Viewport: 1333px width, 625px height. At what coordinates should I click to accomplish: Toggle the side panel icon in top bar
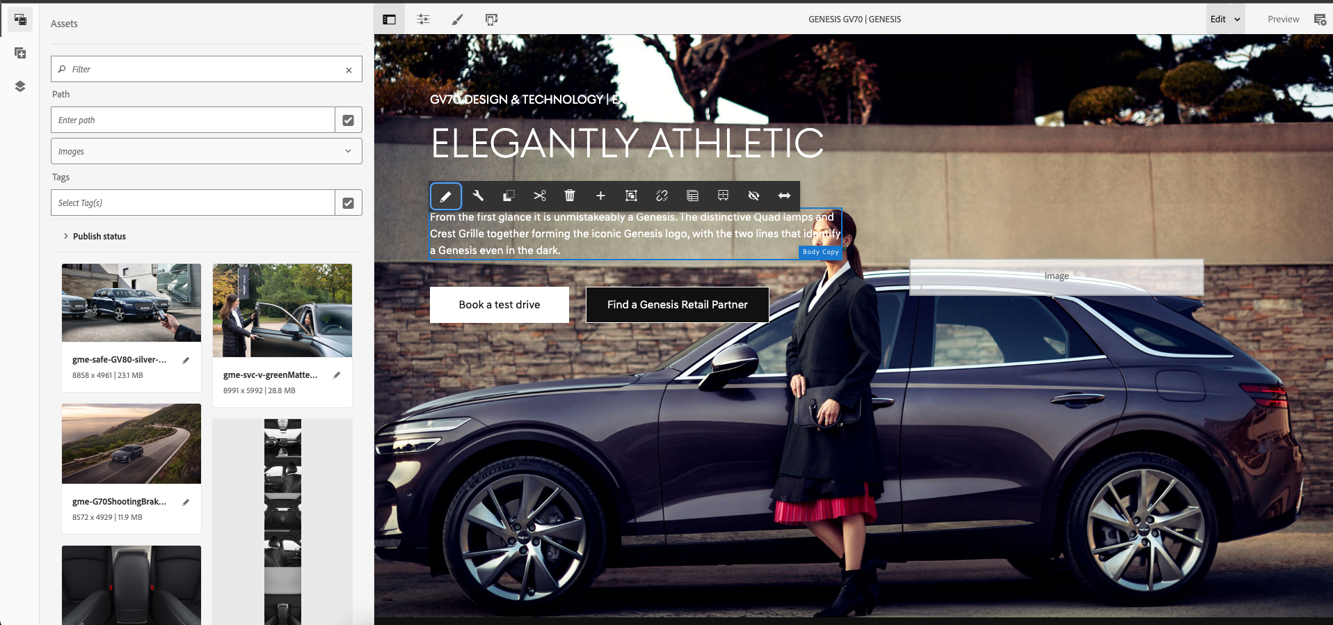[x=390, y=19]
